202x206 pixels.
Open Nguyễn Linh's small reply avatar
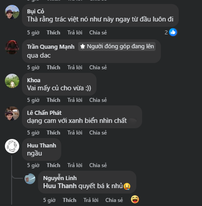pyautogui.click(x=30, y=179)
